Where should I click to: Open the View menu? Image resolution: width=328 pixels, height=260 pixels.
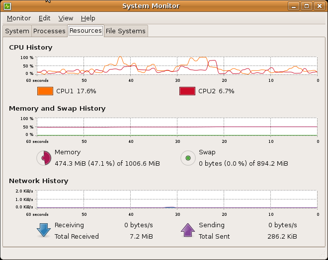[66, 18]
